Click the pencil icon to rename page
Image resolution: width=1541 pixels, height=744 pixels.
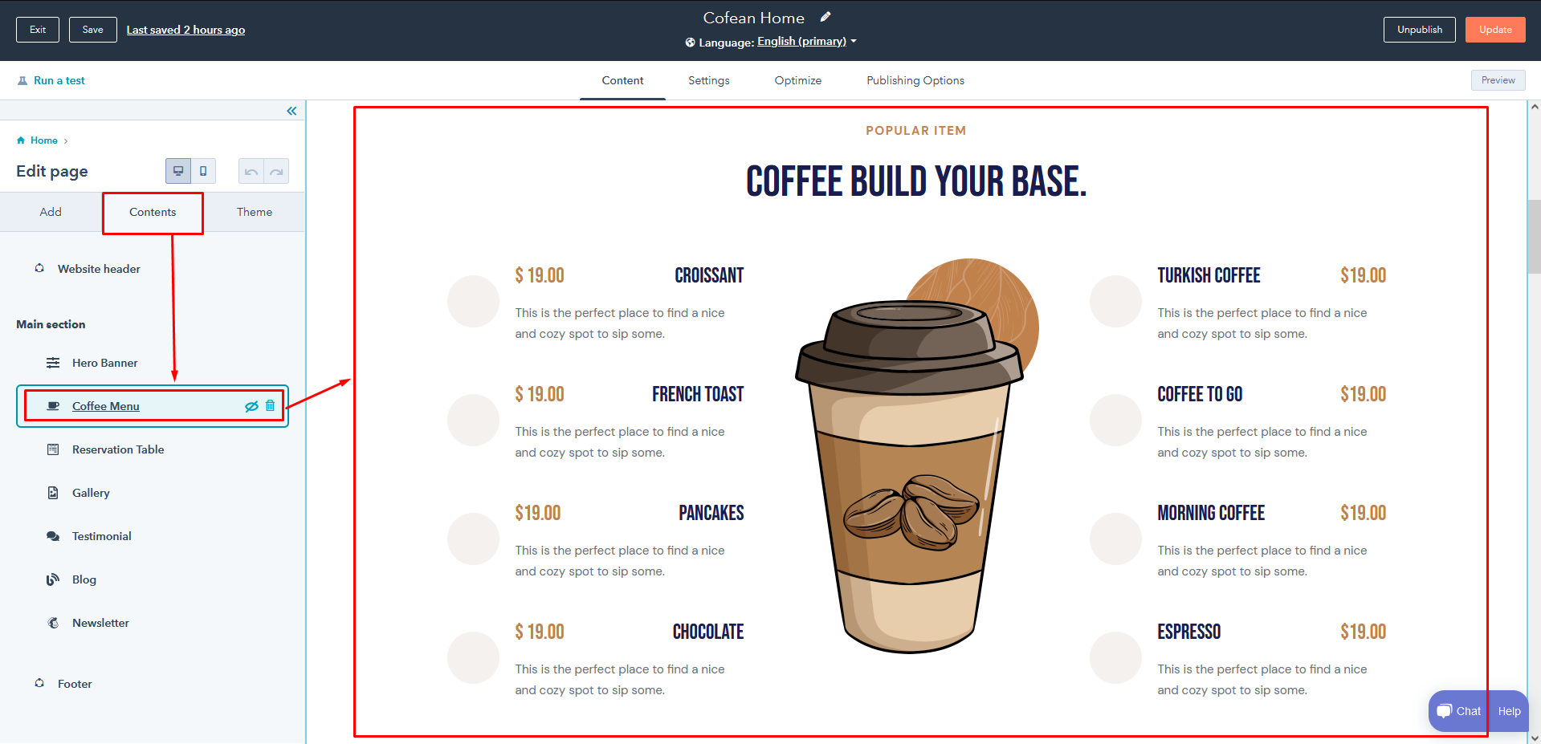pyautogui.click(x=826, y=17)
